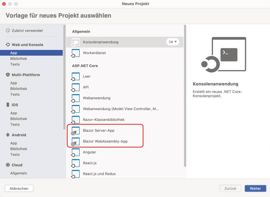Click the React.js und Redux icon
Image resolution: width=270 pixels, height=197 pixels.
(76, 174)
